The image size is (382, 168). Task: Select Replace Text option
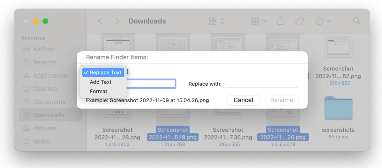click(x=103, y=73)
